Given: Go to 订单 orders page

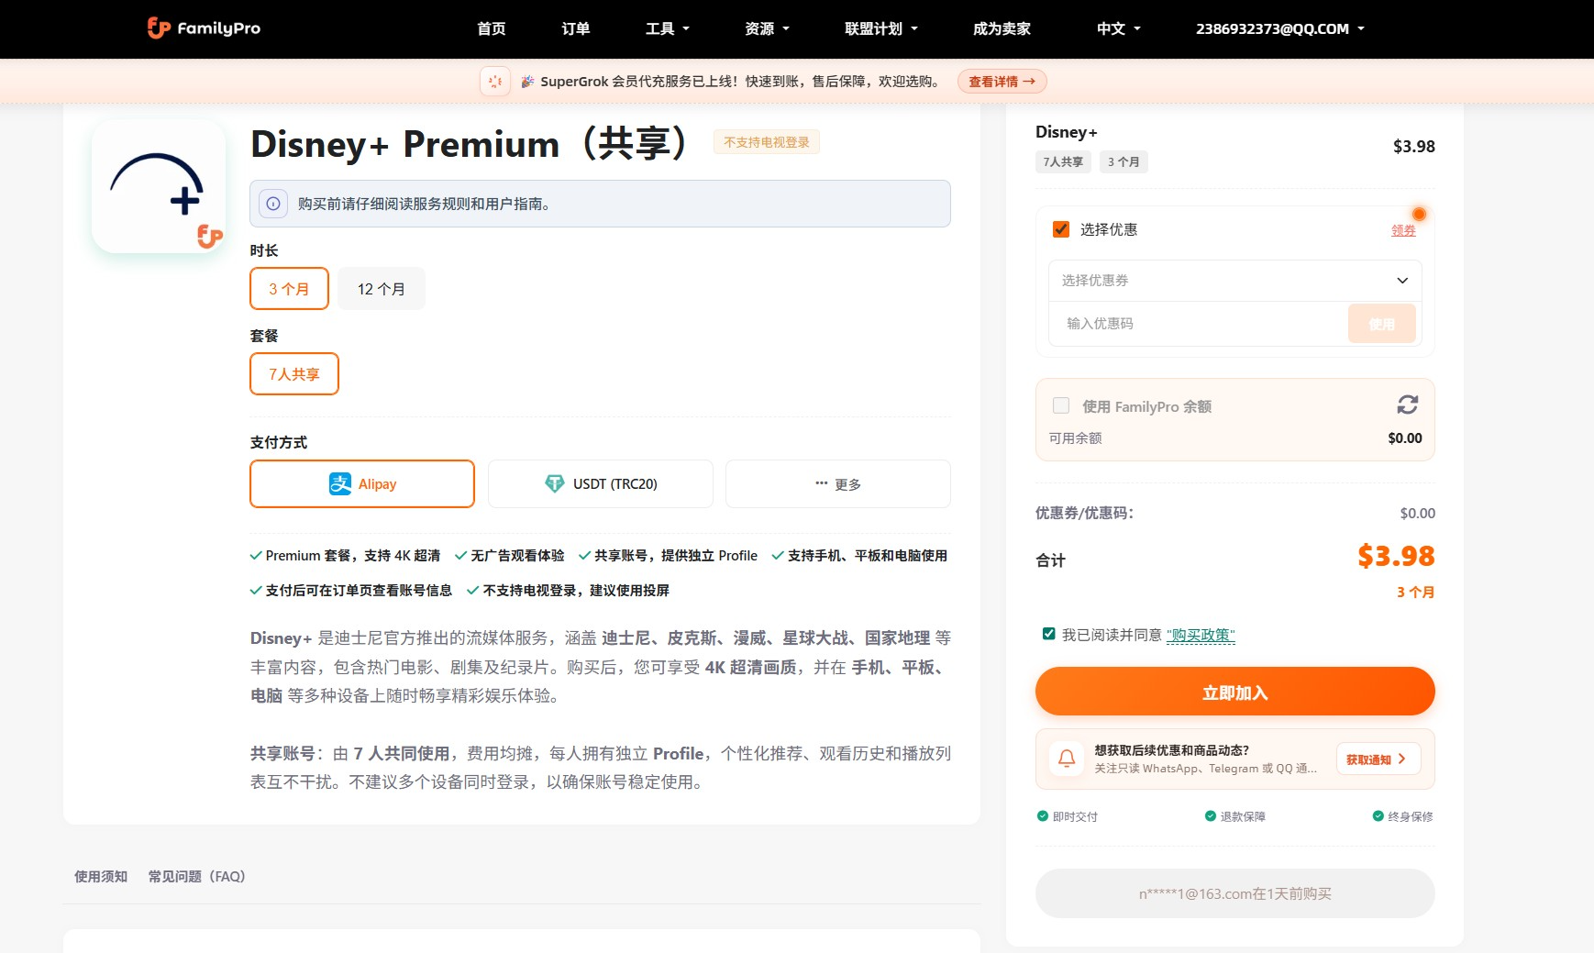Looking at the screenshot, I should pos(576,28).
